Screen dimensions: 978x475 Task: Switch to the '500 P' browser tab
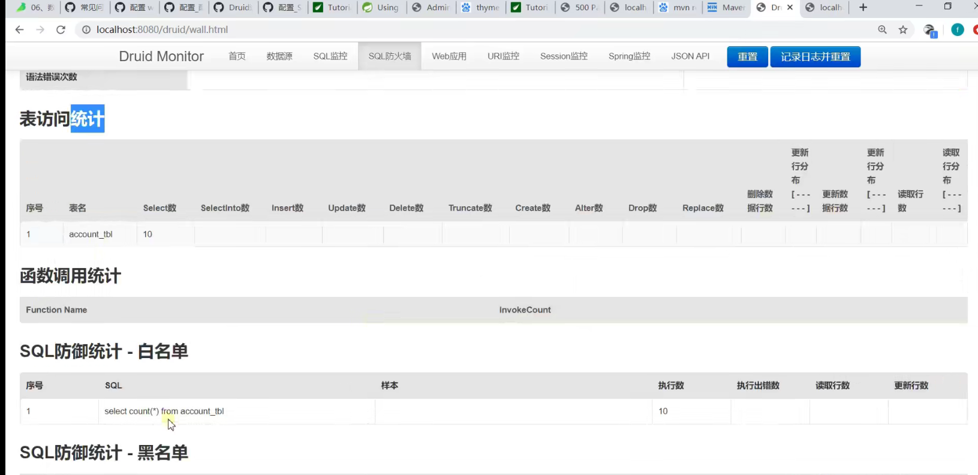click(579, 7)
